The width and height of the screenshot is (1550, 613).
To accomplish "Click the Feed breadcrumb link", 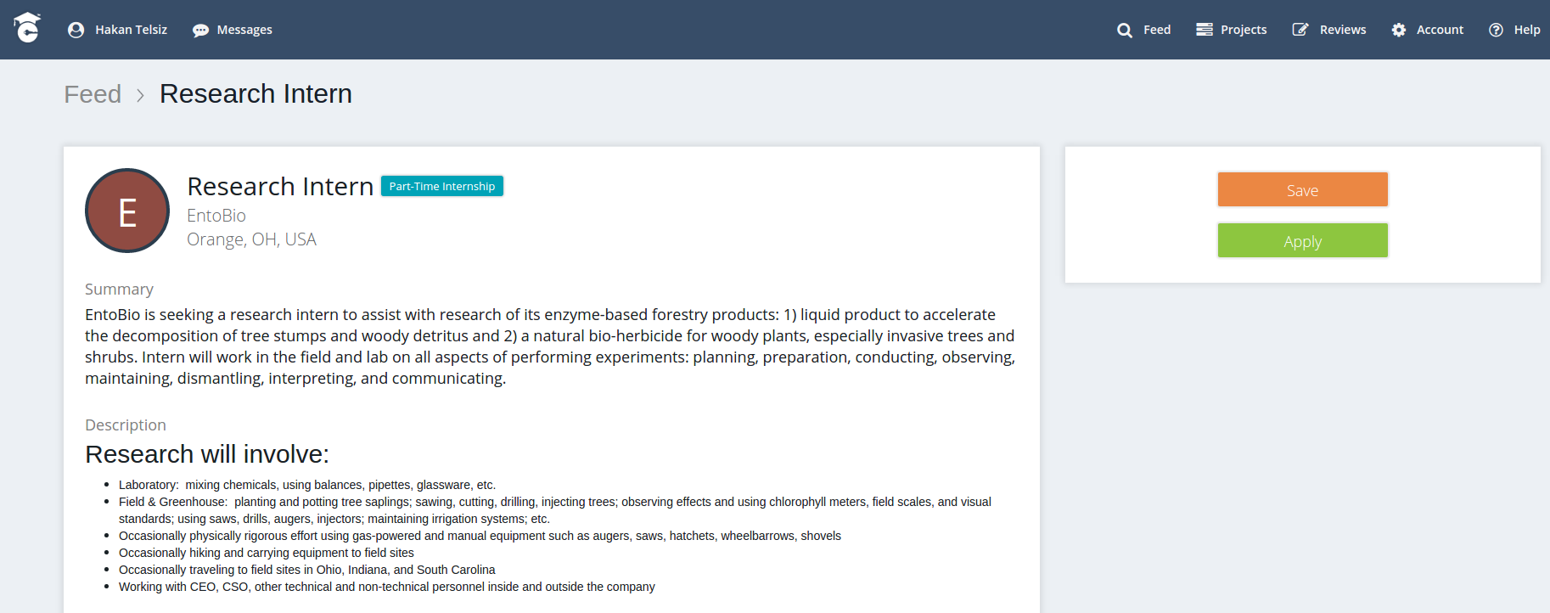I will [93, 93].
